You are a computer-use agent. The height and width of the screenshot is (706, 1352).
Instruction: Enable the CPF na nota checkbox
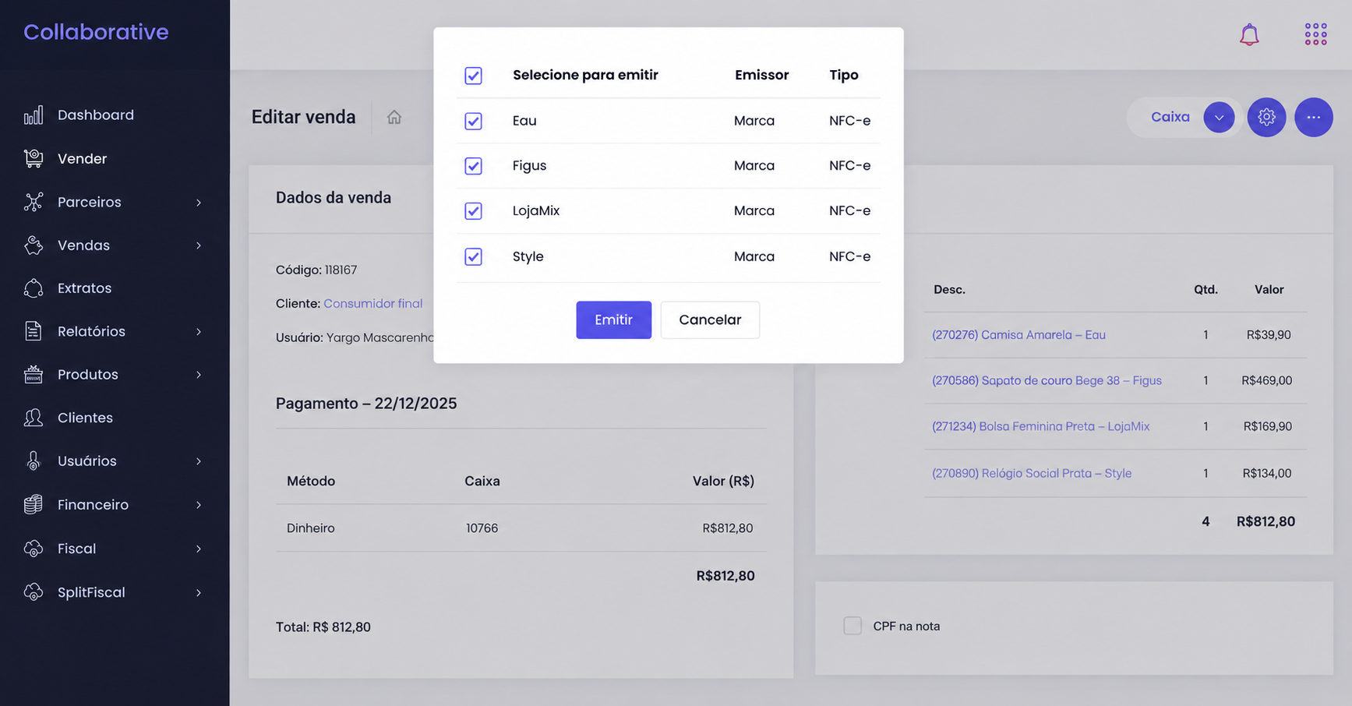(853, 626)
